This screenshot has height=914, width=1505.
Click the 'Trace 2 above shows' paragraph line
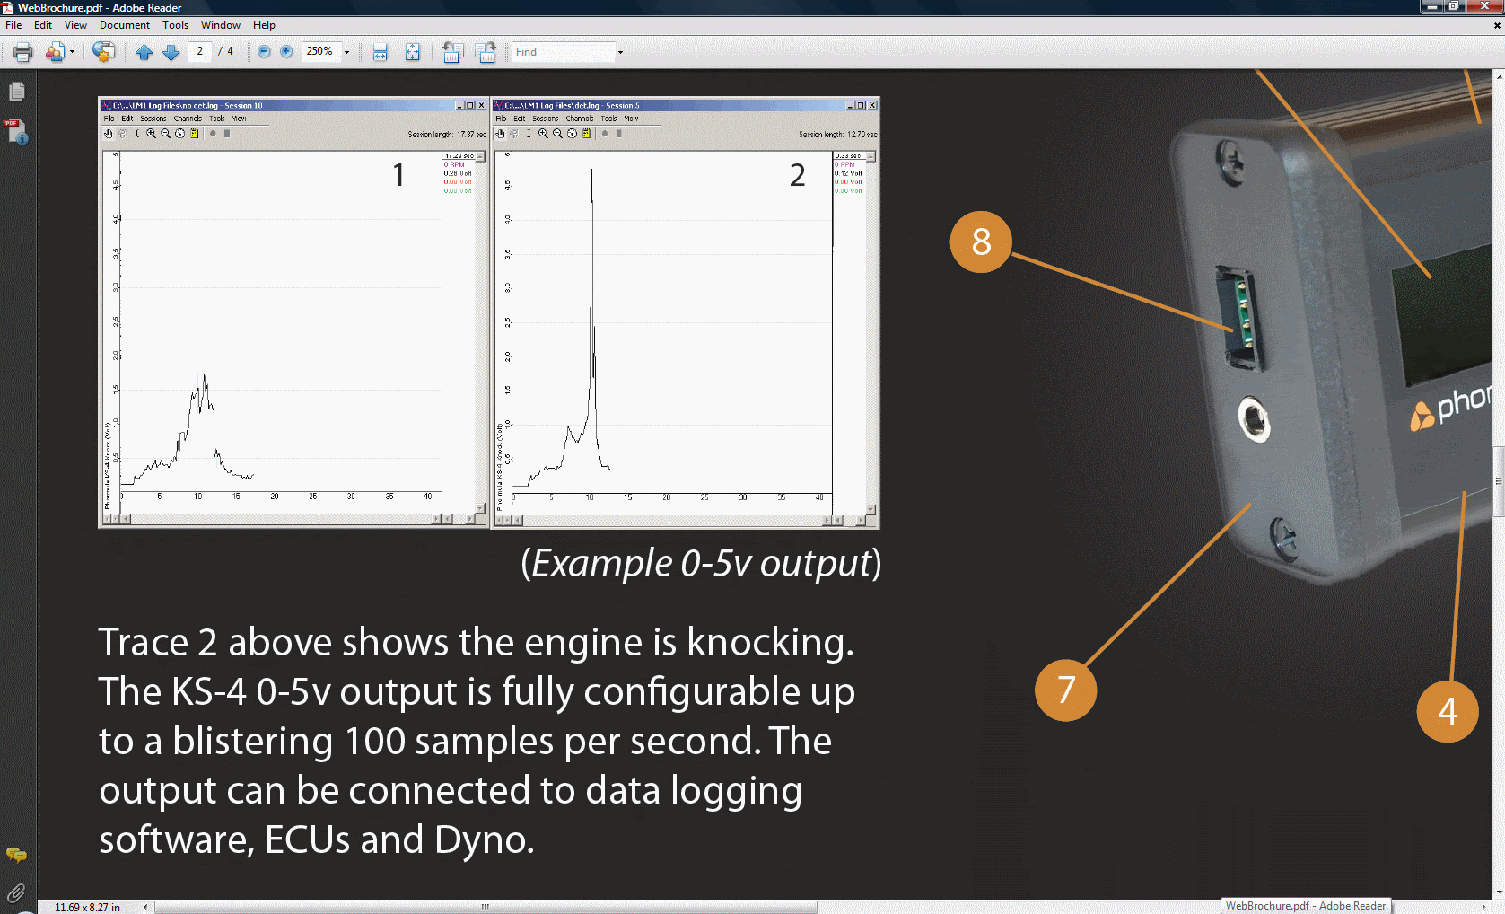(476, 643)
